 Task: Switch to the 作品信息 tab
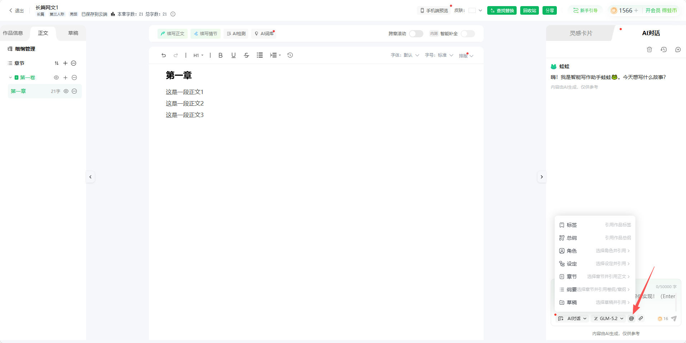pos(13,33)
